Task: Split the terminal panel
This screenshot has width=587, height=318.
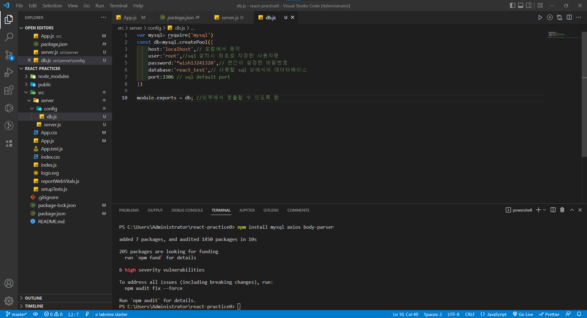Action: 553,210
